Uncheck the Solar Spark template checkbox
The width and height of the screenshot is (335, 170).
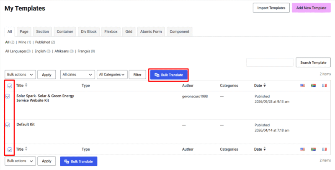(8, 97)
